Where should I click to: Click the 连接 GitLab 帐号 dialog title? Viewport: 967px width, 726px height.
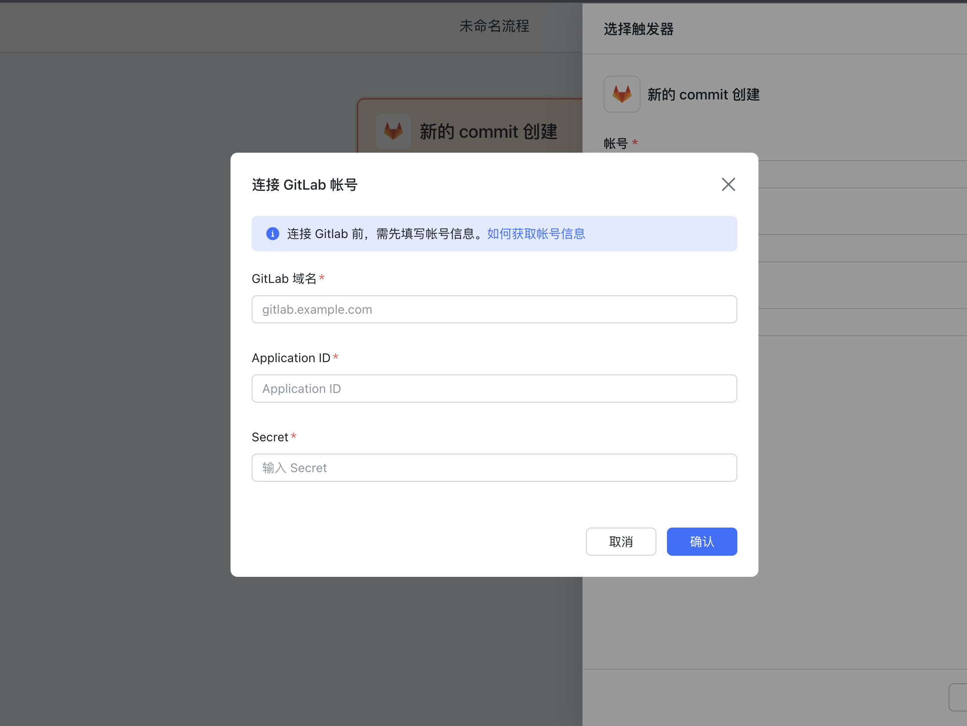click(304, 185)
